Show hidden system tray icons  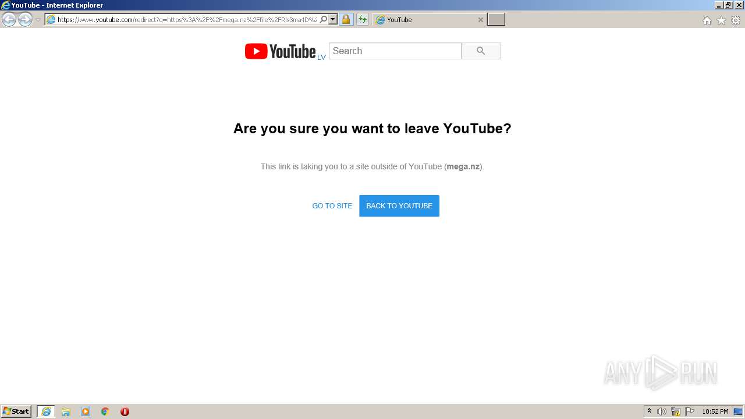pos(650,411)
